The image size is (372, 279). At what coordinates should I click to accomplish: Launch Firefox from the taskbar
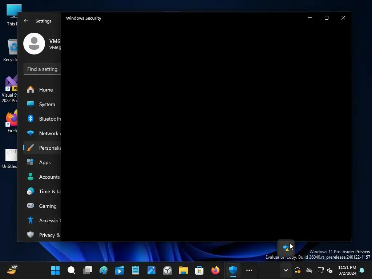[215, 270]
